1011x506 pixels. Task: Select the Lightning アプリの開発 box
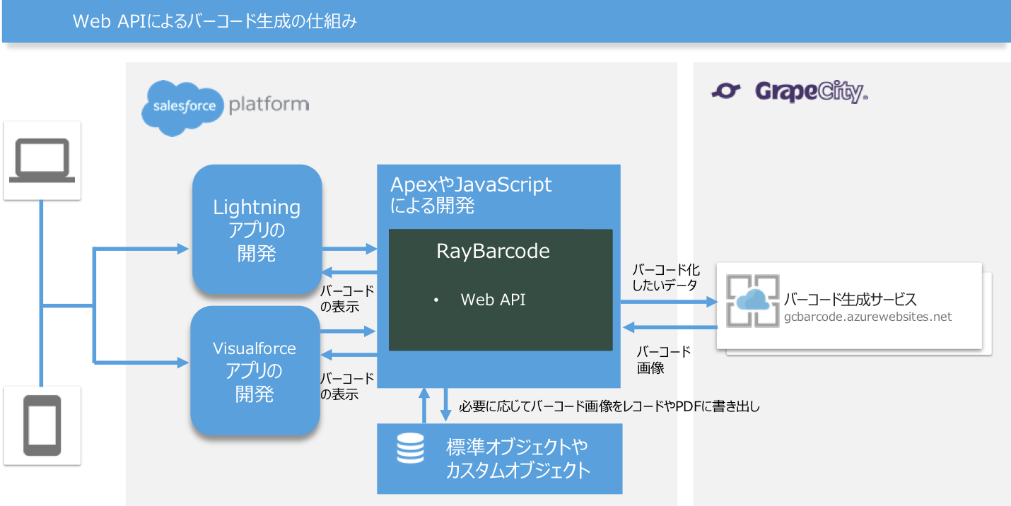257,230
